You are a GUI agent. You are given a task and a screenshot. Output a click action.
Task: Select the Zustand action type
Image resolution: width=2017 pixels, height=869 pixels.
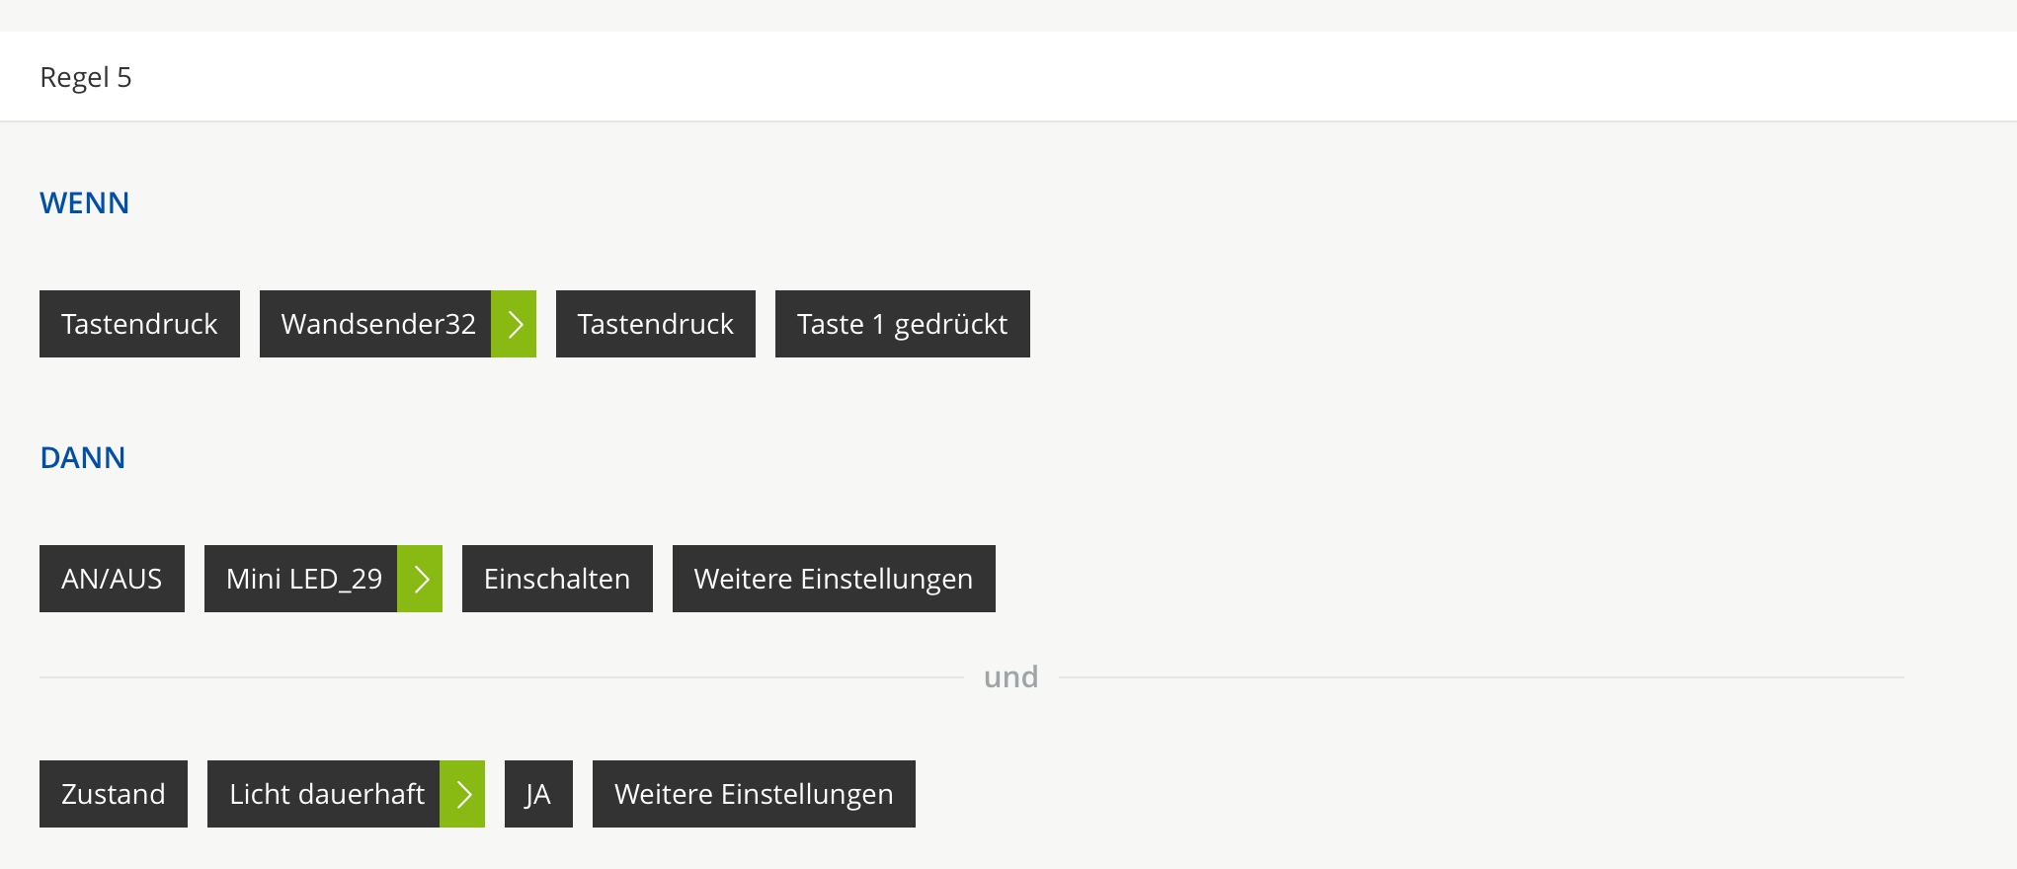click(x=114, y=794)
